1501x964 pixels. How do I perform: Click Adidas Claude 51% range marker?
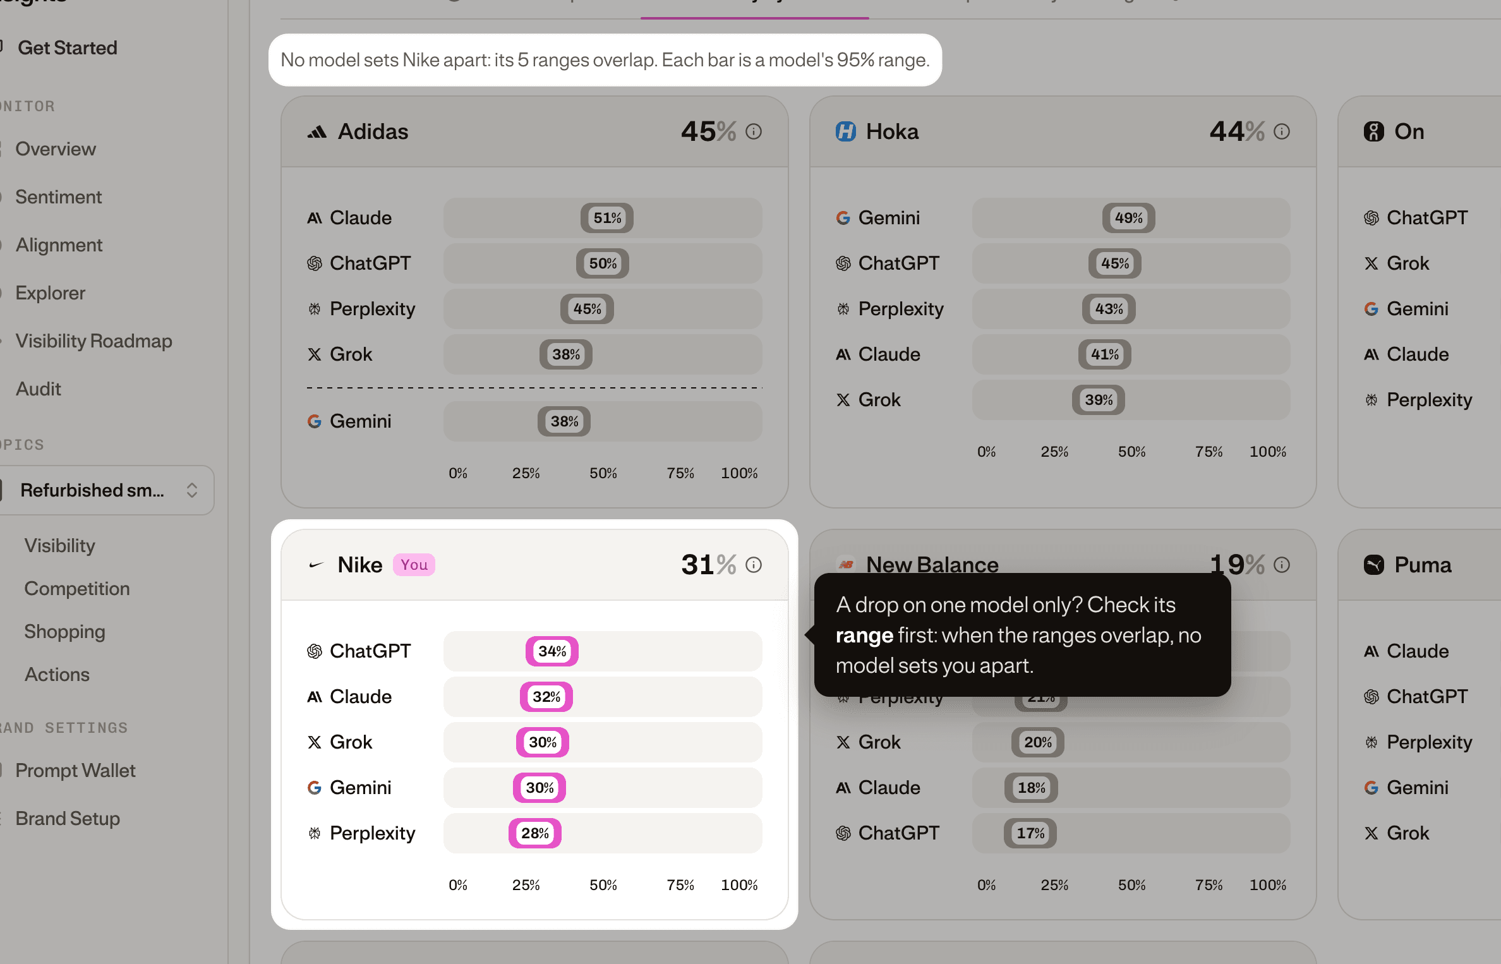[x=607, y=218]
